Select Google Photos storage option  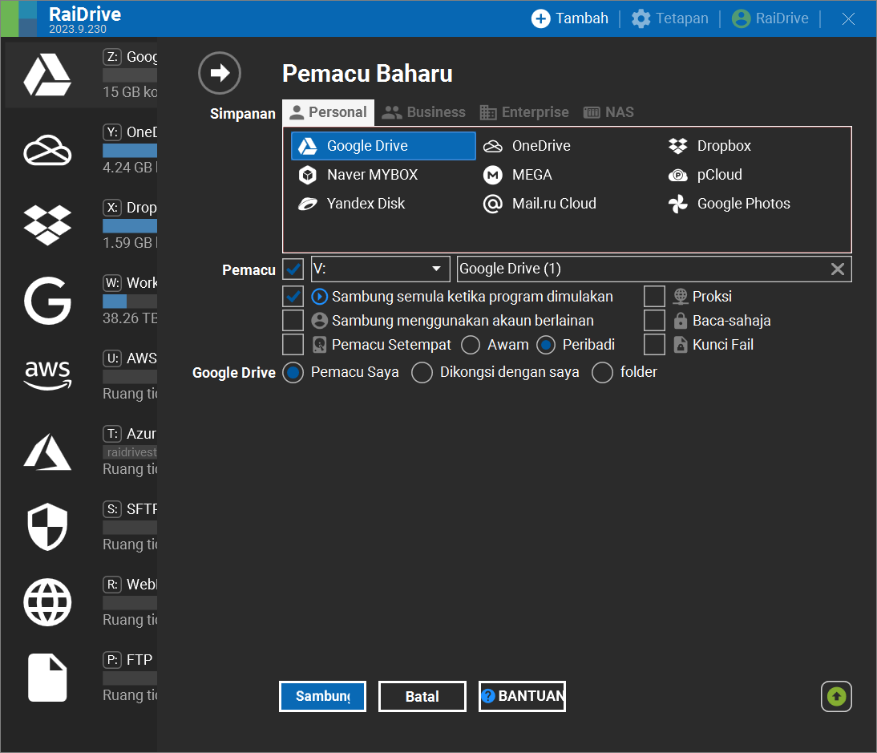[x=743, y=204]
